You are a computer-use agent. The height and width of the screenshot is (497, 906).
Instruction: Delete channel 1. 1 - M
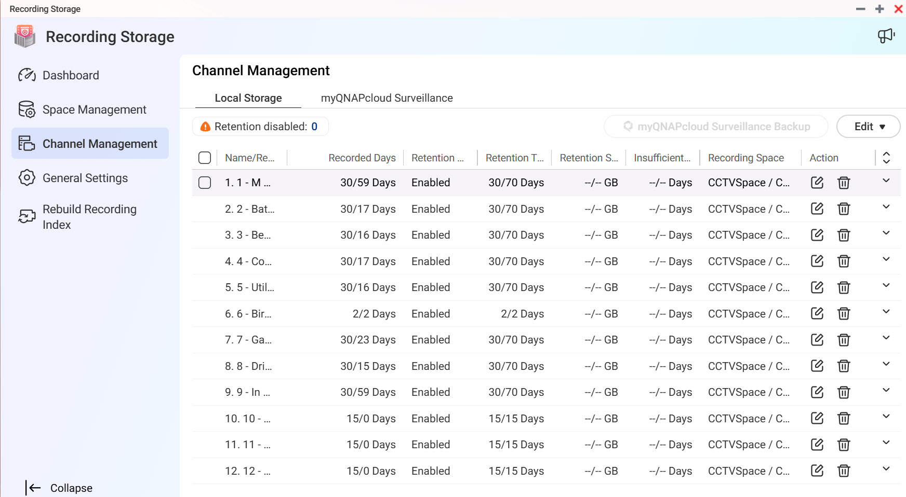(x=844, y=183)
